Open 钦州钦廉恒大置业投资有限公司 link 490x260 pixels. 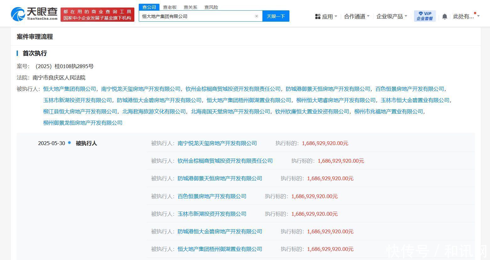coord(312,111)
